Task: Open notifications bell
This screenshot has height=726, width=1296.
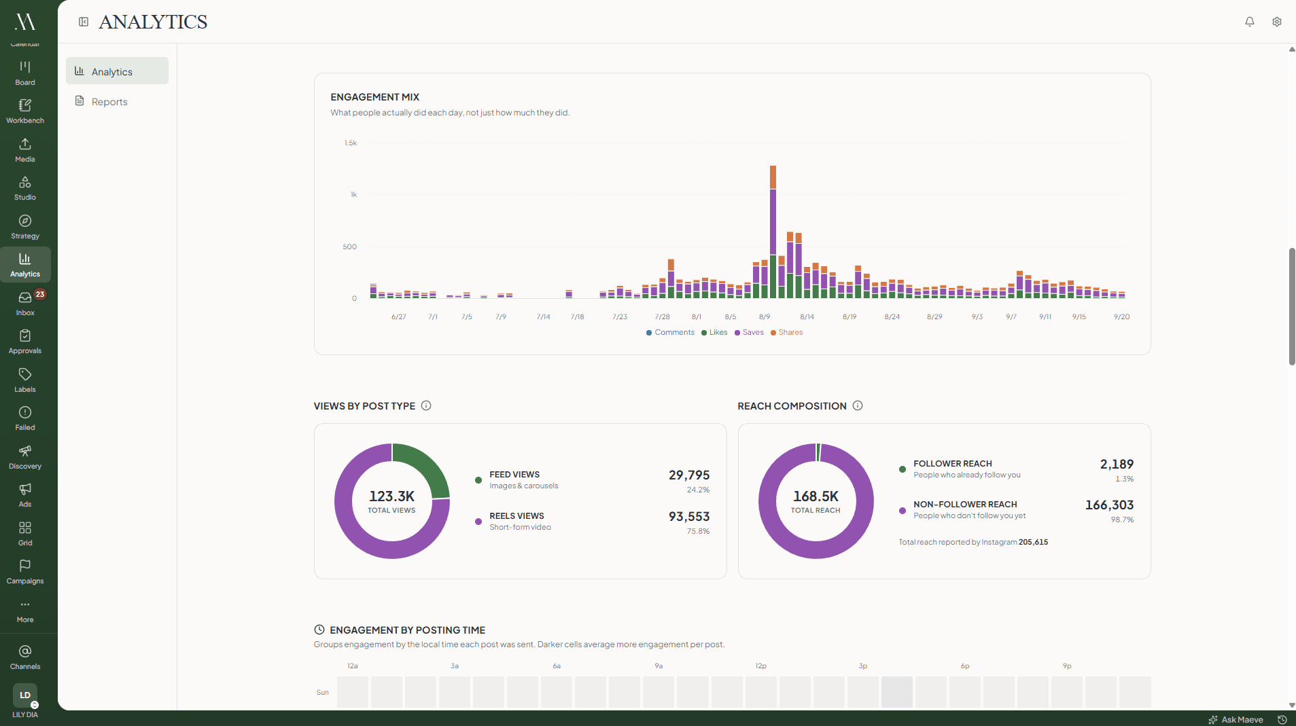Action: click(1249, 22)
